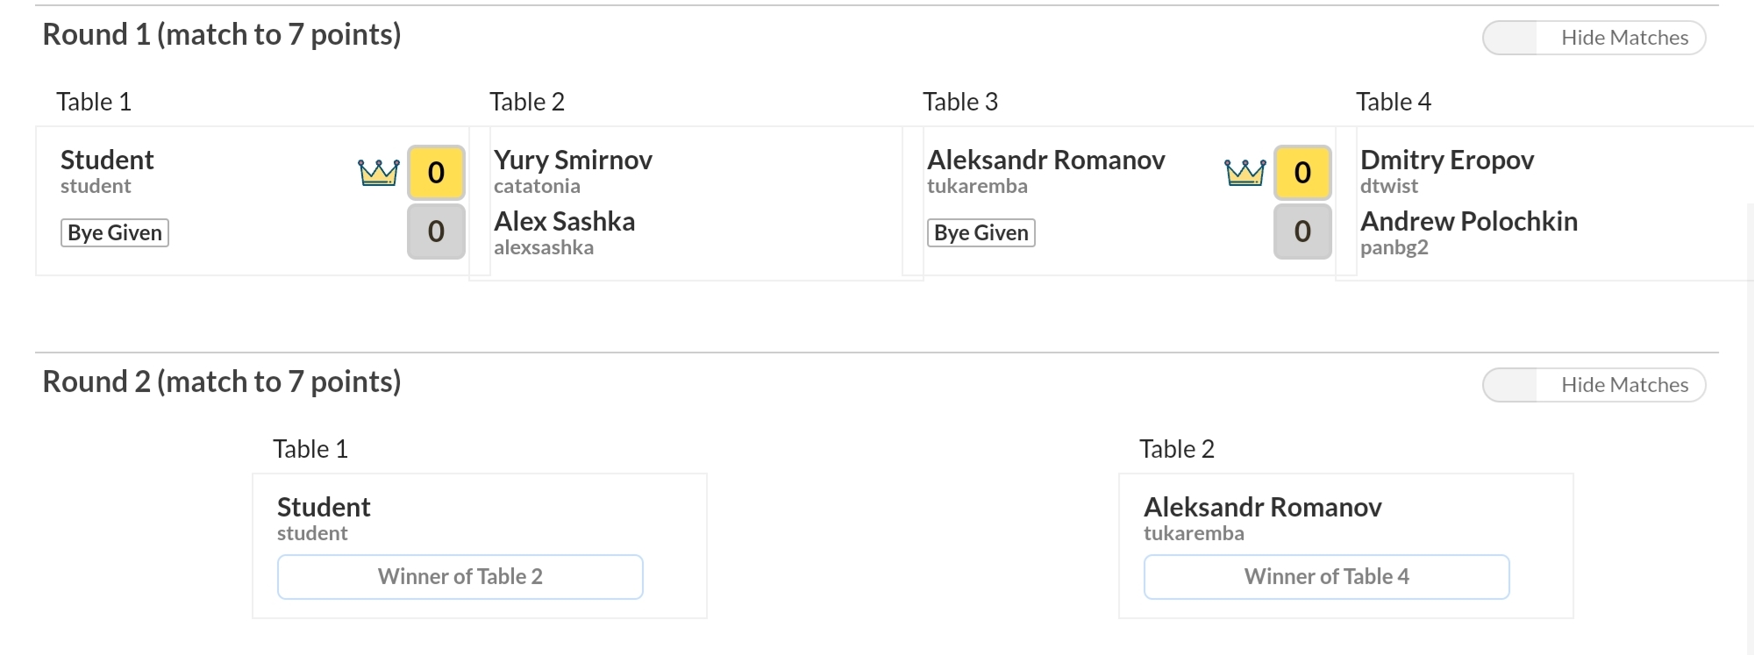This screenshot has height=655, width=1754.
Task: Click Aleksandr Romanov's yellow score box in Table 3
Action: click(x=1302, y=173)
